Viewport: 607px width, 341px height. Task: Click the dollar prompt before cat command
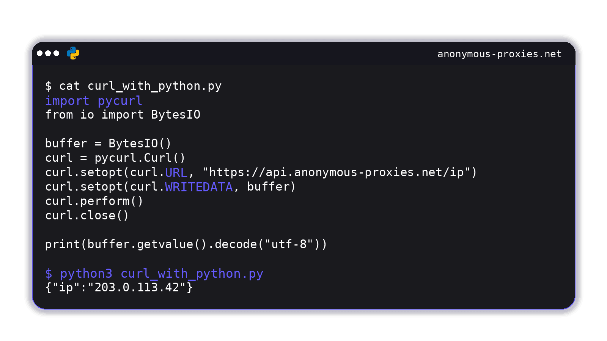48,86
